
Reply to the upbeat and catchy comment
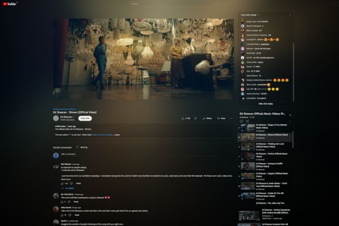click(x=77, y=215)
